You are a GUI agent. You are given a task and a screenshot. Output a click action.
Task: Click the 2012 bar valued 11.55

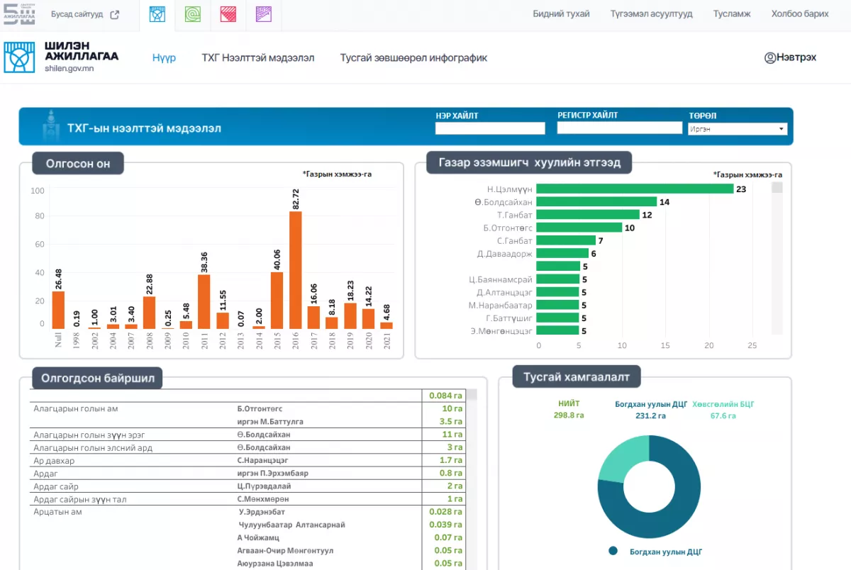pyautogui.click(x=223, y=320)
